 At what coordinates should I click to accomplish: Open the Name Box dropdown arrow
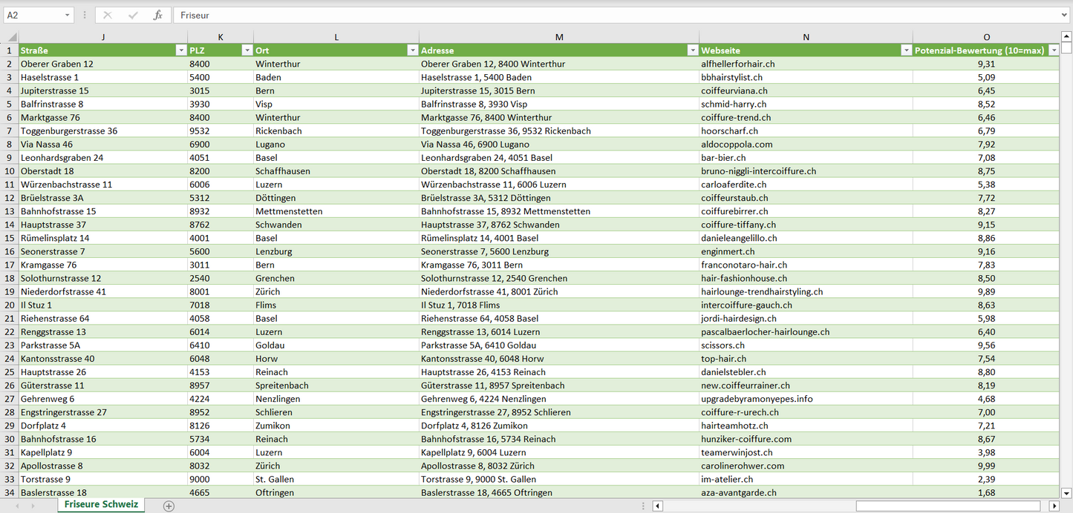(67, 15)
